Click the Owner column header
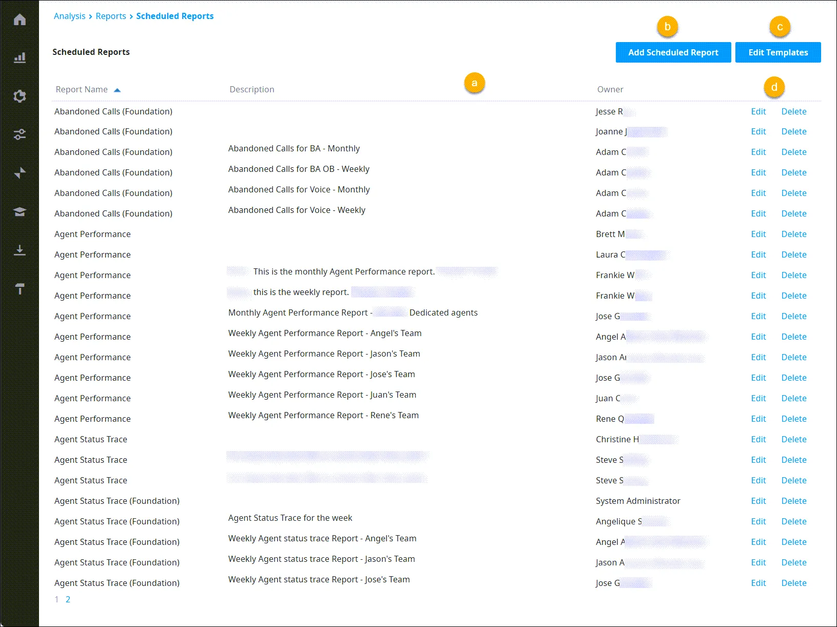Viewport: 837px width, 627px height. click(x=610, y=89)
